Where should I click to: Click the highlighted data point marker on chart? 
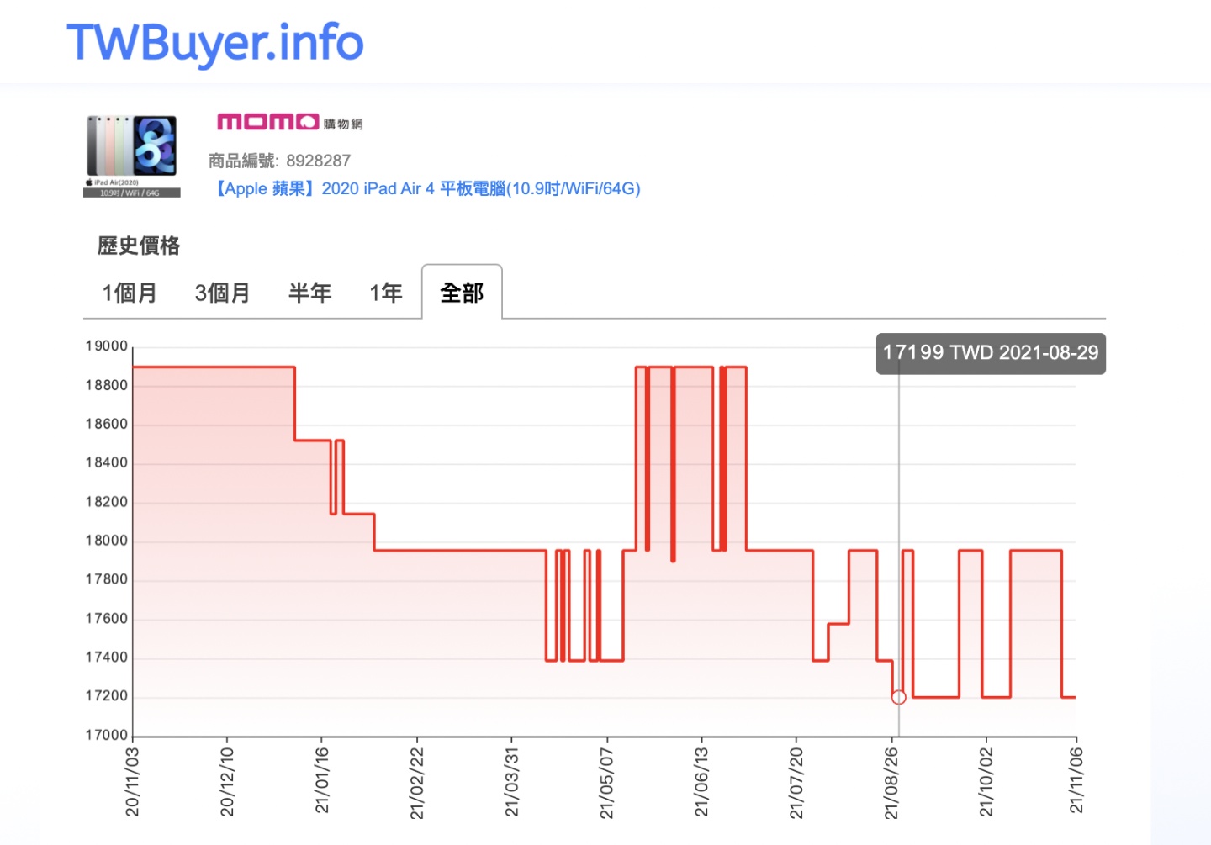pos(898,696)
